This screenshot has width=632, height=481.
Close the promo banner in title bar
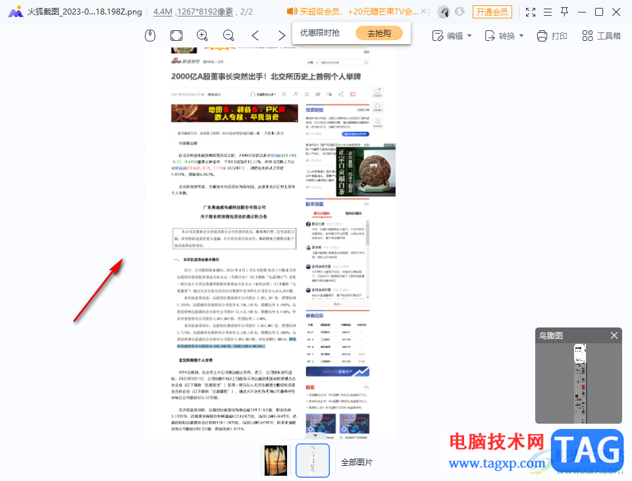tap(423, 11)
